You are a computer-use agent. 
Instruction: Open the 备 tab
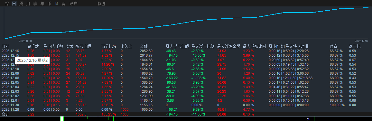coord(64,4)
